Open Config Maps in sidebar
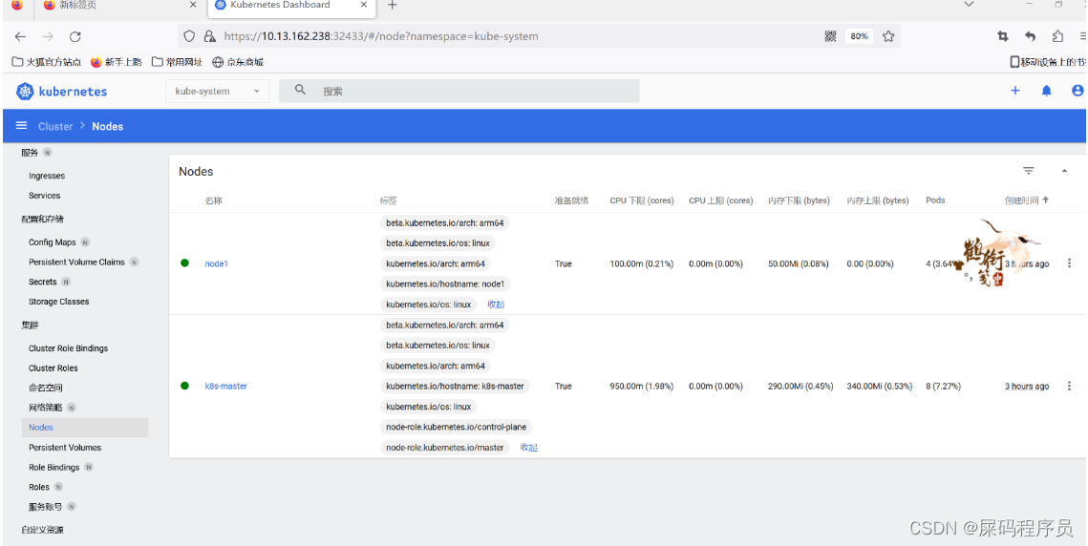 point(52,242)
